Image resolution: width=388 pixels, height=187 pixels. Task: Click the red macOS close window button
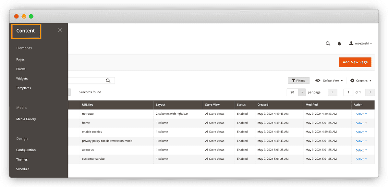16,17
